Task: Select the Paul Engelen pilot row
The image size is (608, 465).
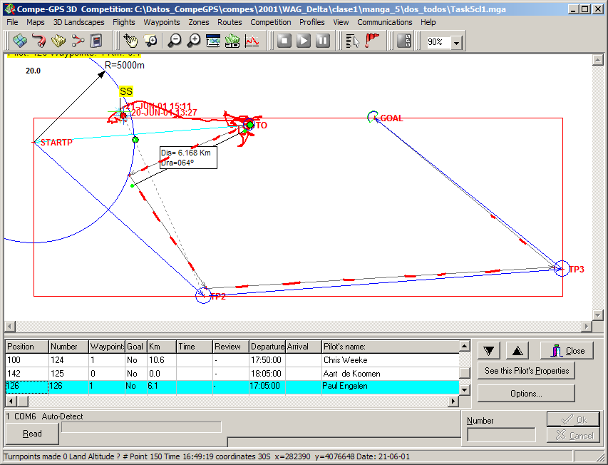Action: (x=232, y=387)
